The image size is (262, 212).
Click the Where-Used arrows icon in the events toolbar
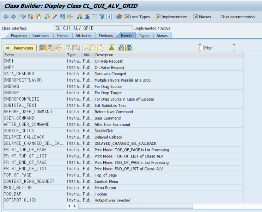pyautogui.click(x=58, y=48)
